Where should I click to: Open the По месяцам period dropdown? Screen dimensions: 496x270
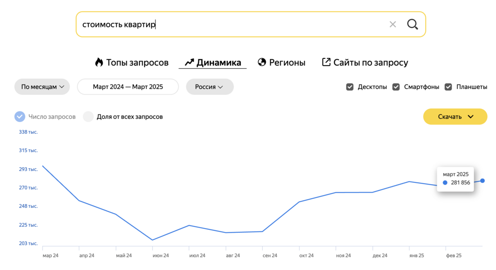(42, 87)
